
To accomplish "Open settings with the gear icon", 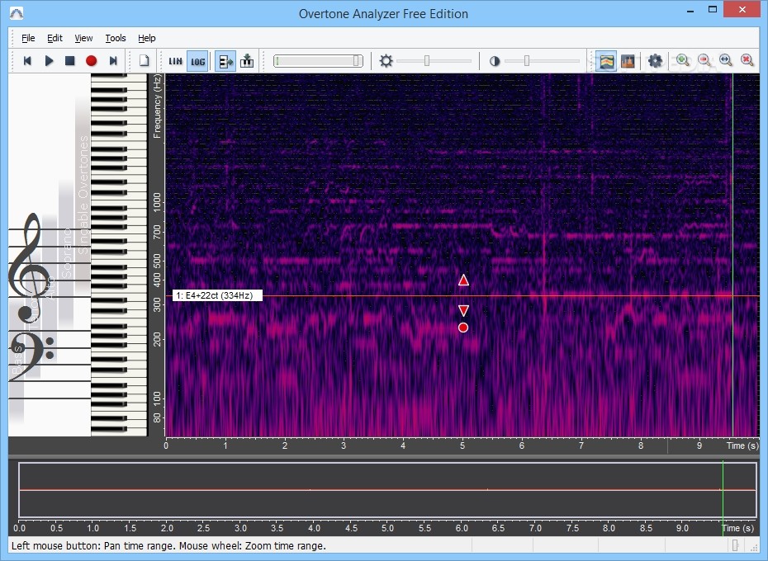I will pyautogui.click(x=655, y=61).
